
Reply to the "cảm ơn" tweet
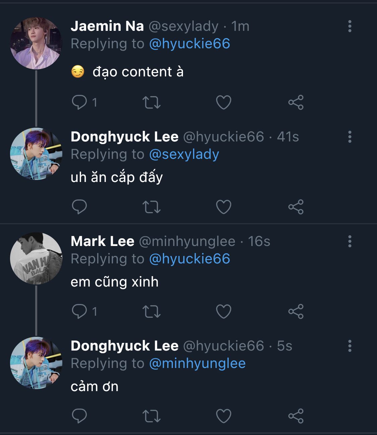click(x=79, y=416)
